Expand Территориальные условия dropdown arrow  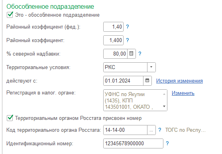pyautogui.click(x=151, y=67)
